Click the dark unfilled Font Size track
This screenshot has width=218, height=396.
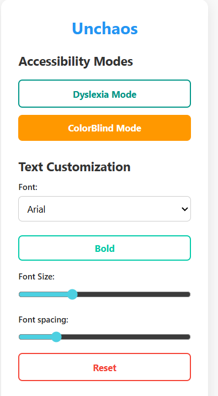click(134, 294)
